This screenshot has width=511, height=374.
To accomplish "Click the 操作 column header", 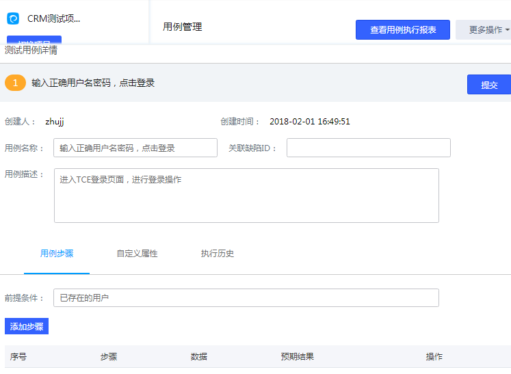I will tap(434, 357).
